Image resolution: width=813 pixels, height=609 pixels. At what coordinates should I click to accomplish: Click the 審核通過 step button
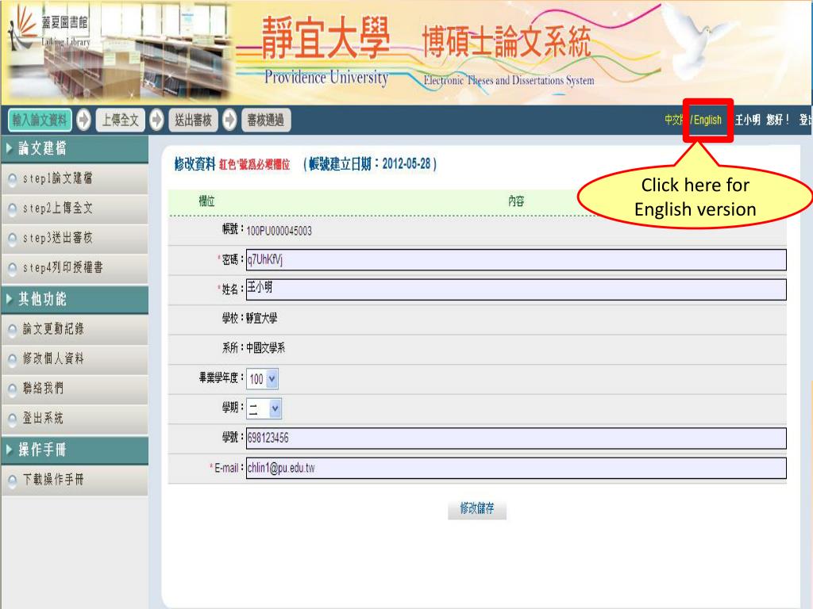265,121
